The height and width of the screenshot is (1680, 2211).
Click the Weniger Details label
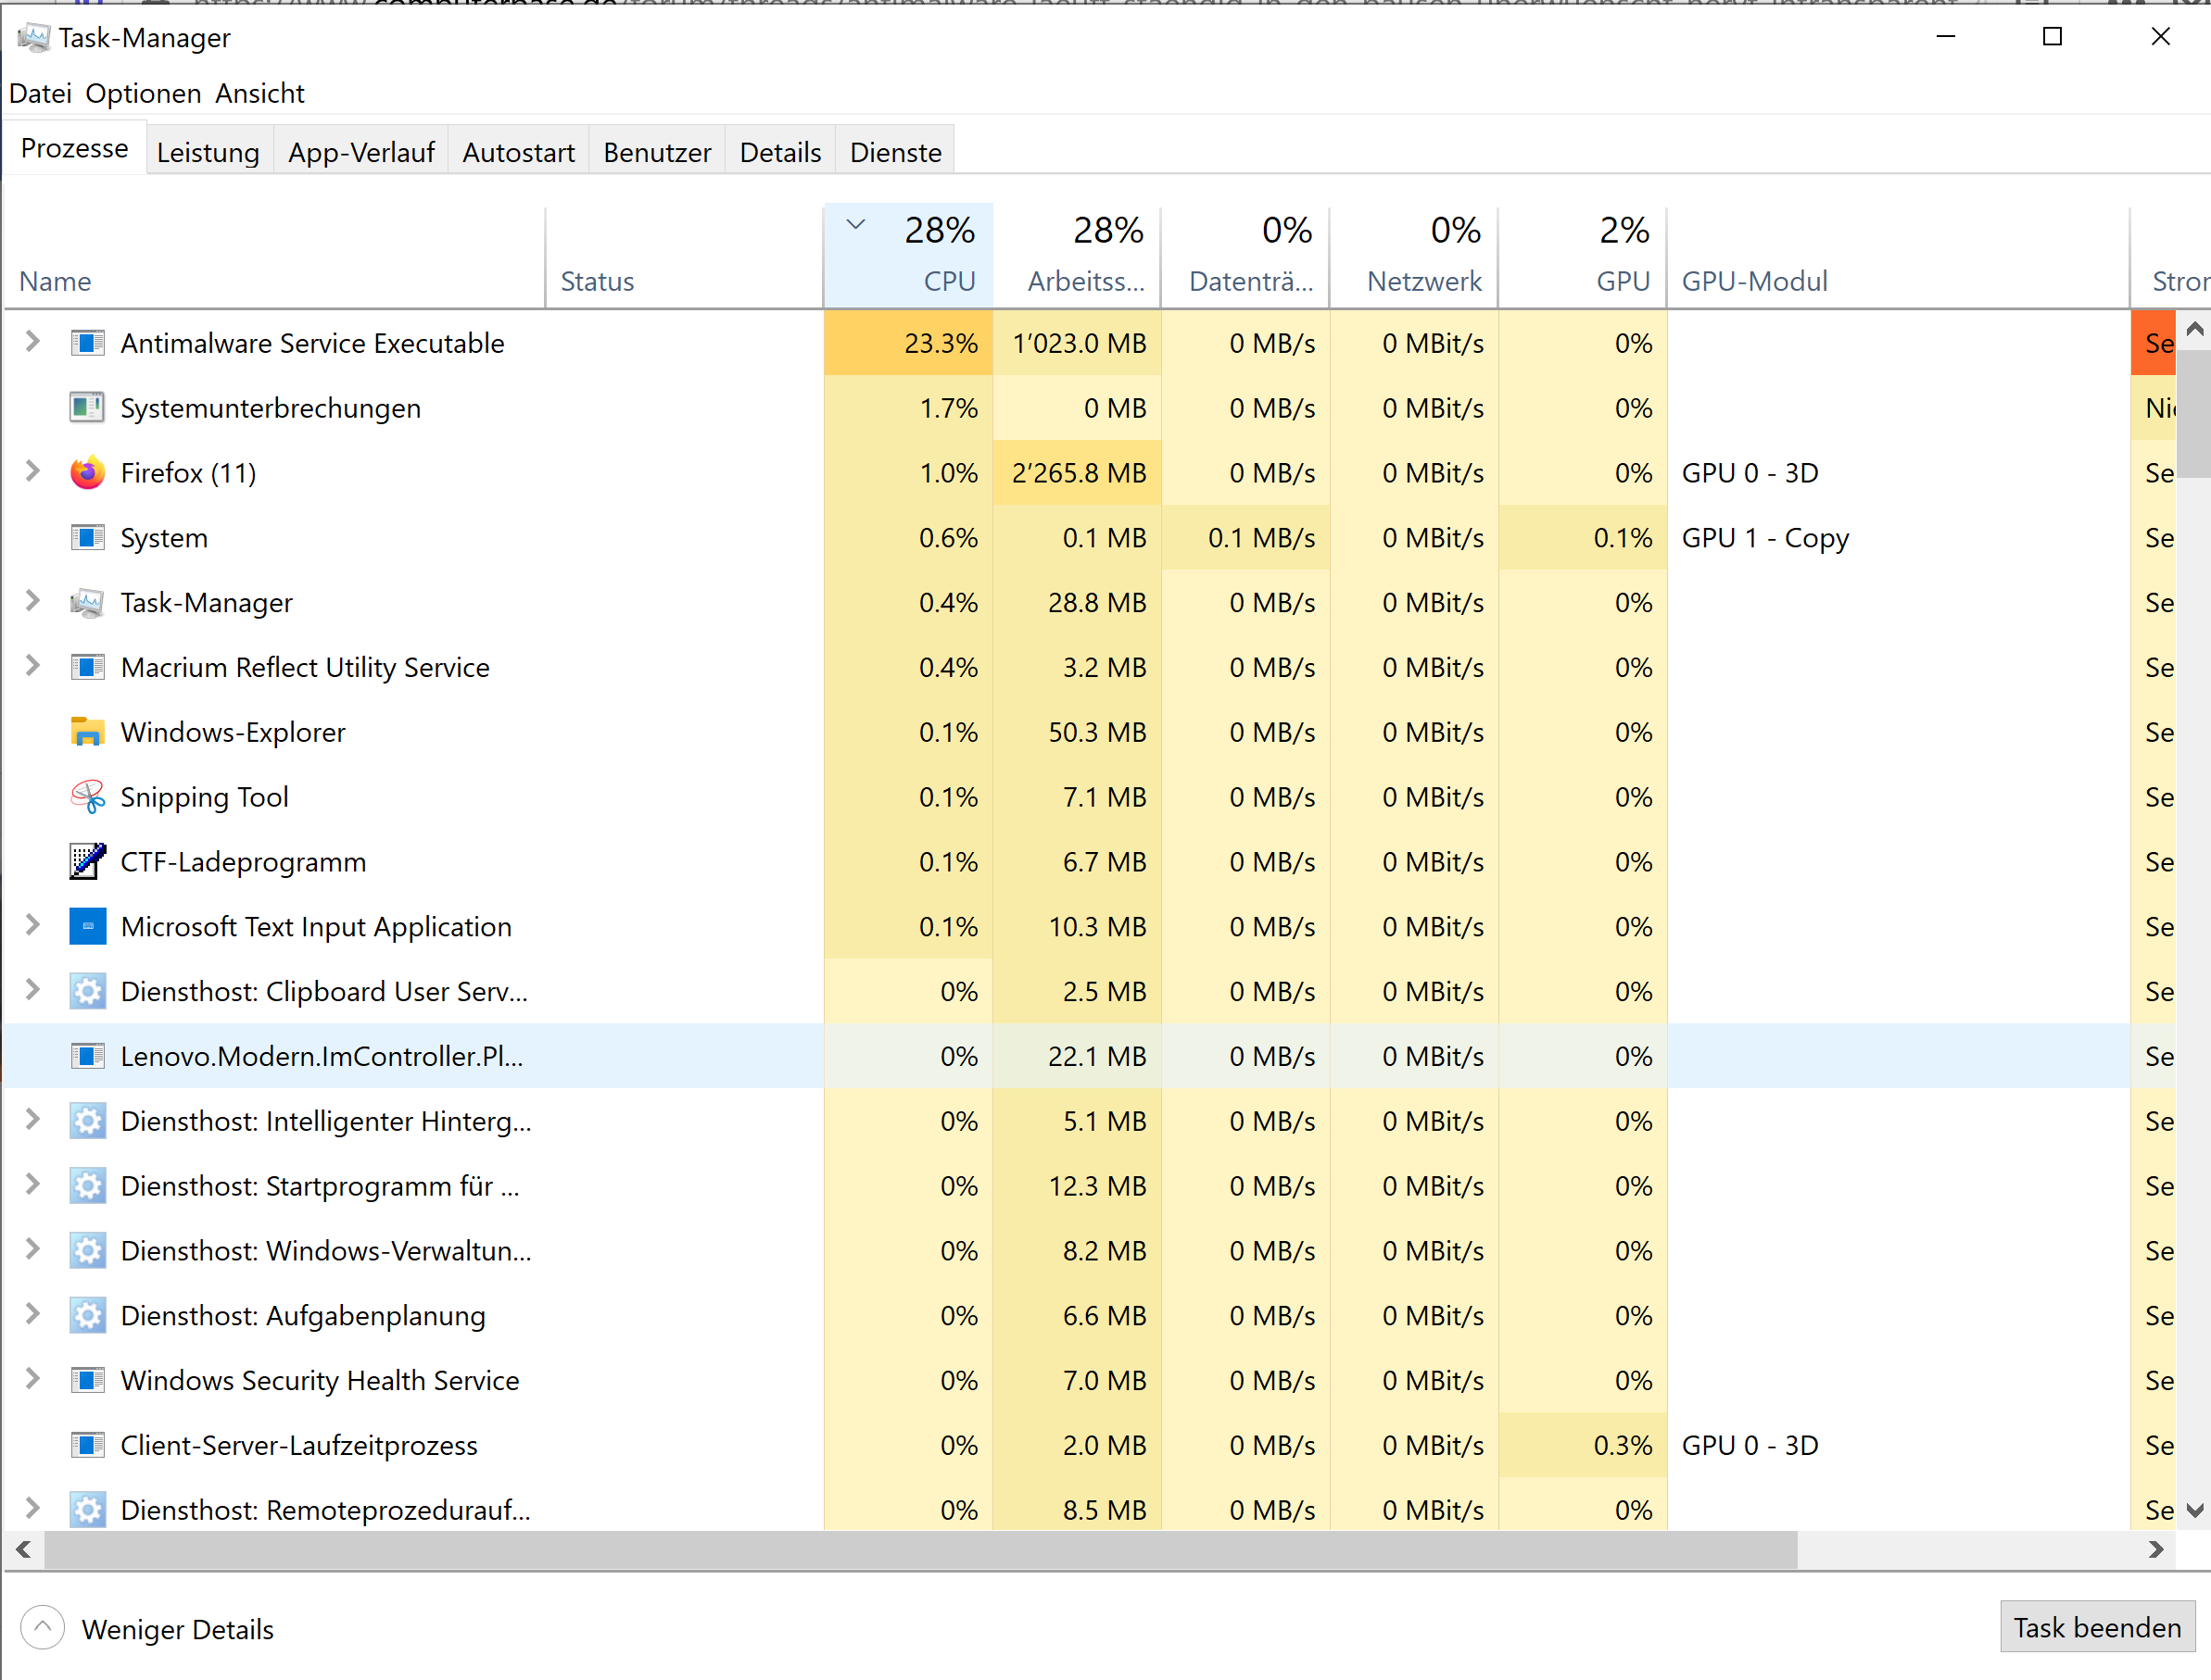coord(178,1628)
